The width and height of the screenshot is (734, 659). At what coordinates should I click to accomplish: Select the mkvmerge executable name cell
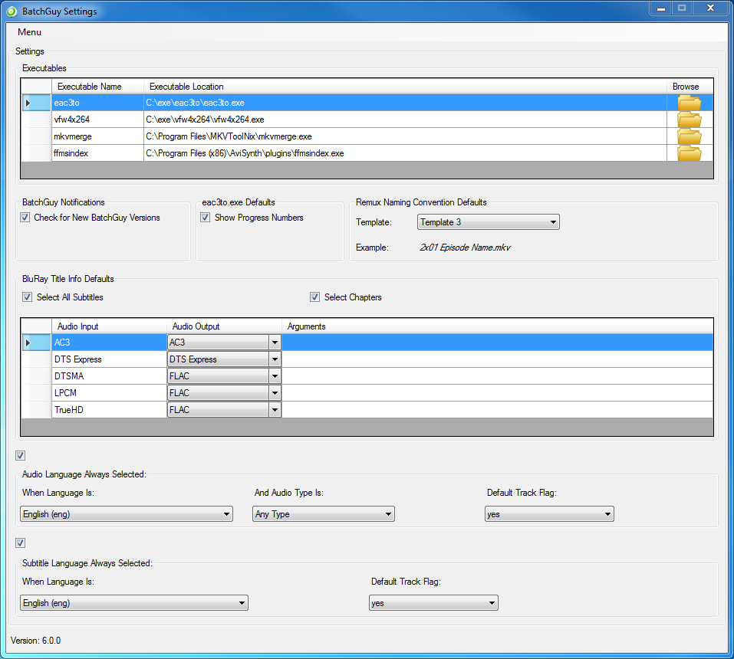coord(97,136)
